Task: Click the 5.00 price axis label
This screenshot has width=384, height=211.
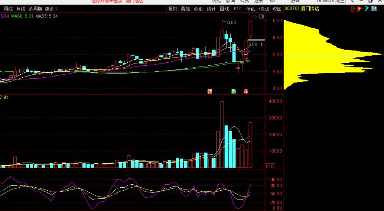Action: tap(277, 72)
